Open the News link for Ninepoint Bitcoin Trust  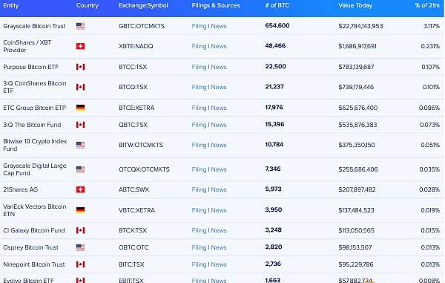tap(219, 265)
